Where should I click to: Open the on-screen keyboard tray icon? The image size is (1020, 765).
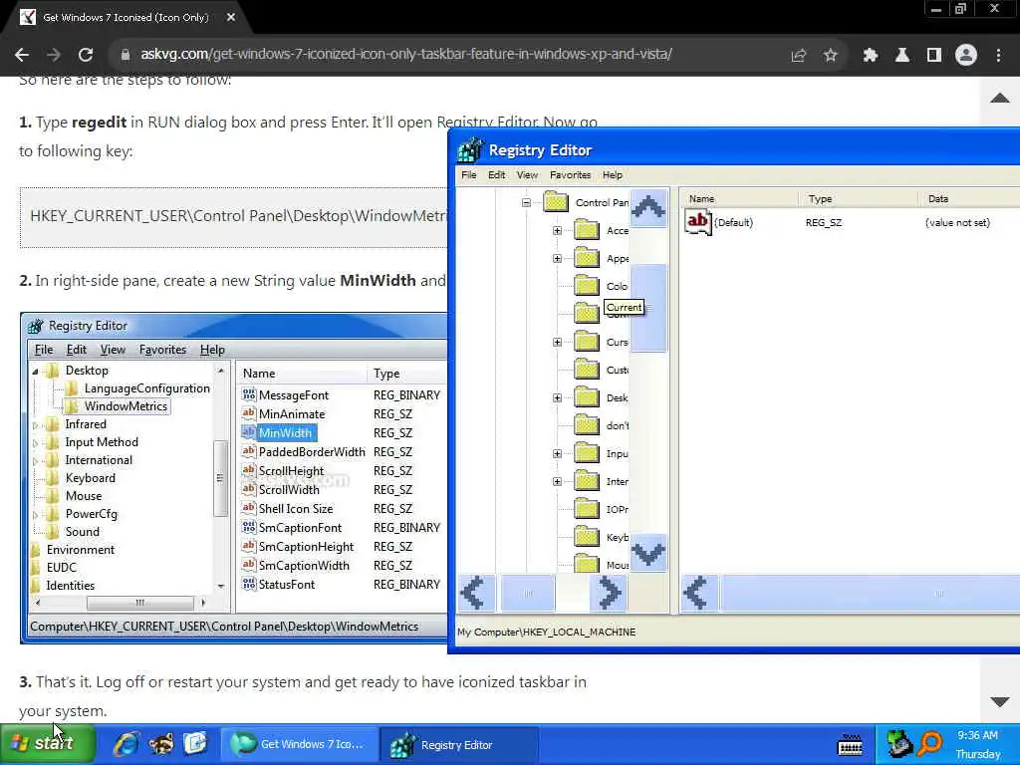[x=850, y=745]
